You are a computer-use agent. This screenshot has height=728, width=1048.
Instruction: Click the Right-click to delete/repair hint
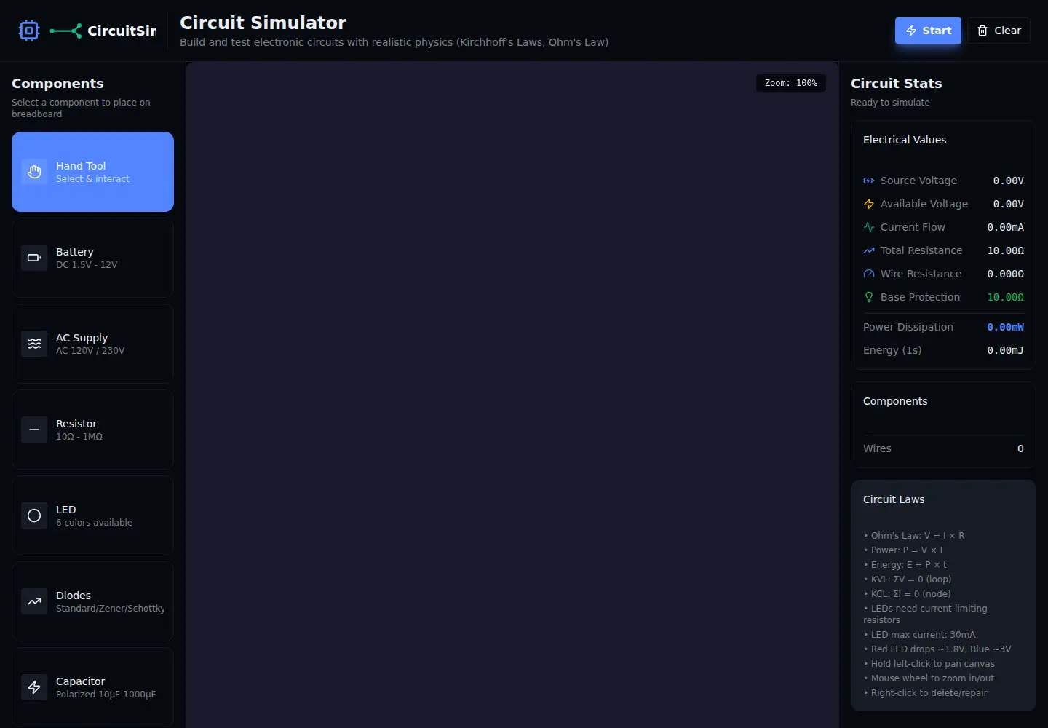pyautogui.click(x=926, y=693)
